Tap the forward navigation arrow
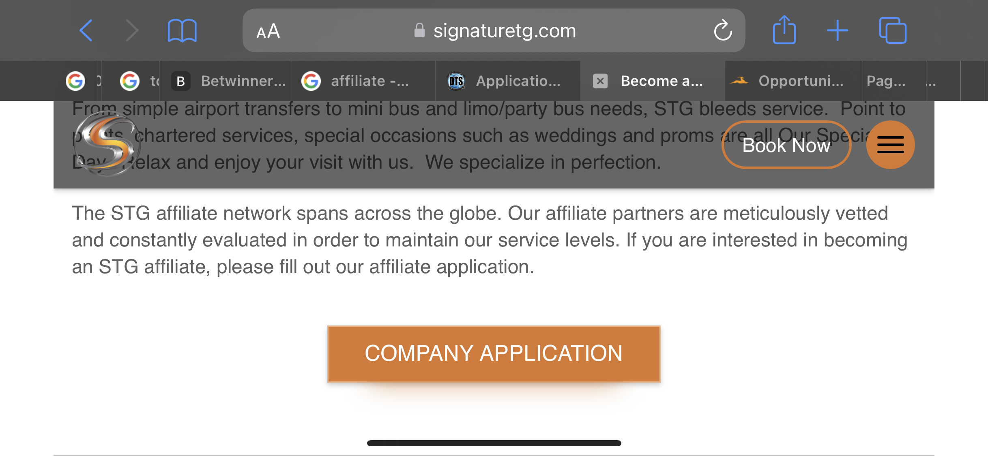 point(132,30)
